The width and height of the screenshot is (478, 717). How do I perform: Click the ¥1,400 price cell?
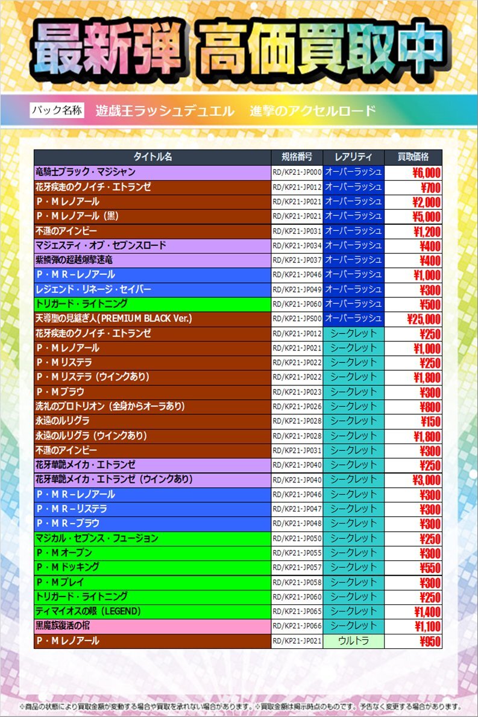[413, 611]
